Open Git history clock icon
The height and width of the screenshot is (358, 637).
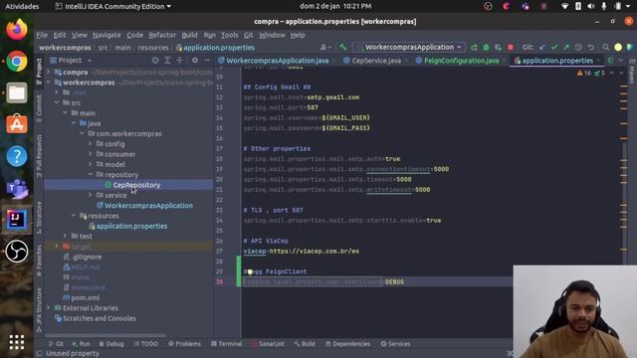(578, 47)
